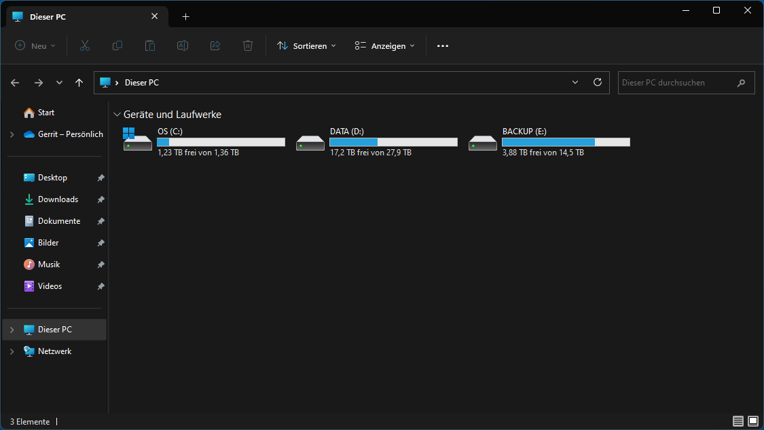Click the OS (C:) drive icon
764x430 pixels.
137,140
